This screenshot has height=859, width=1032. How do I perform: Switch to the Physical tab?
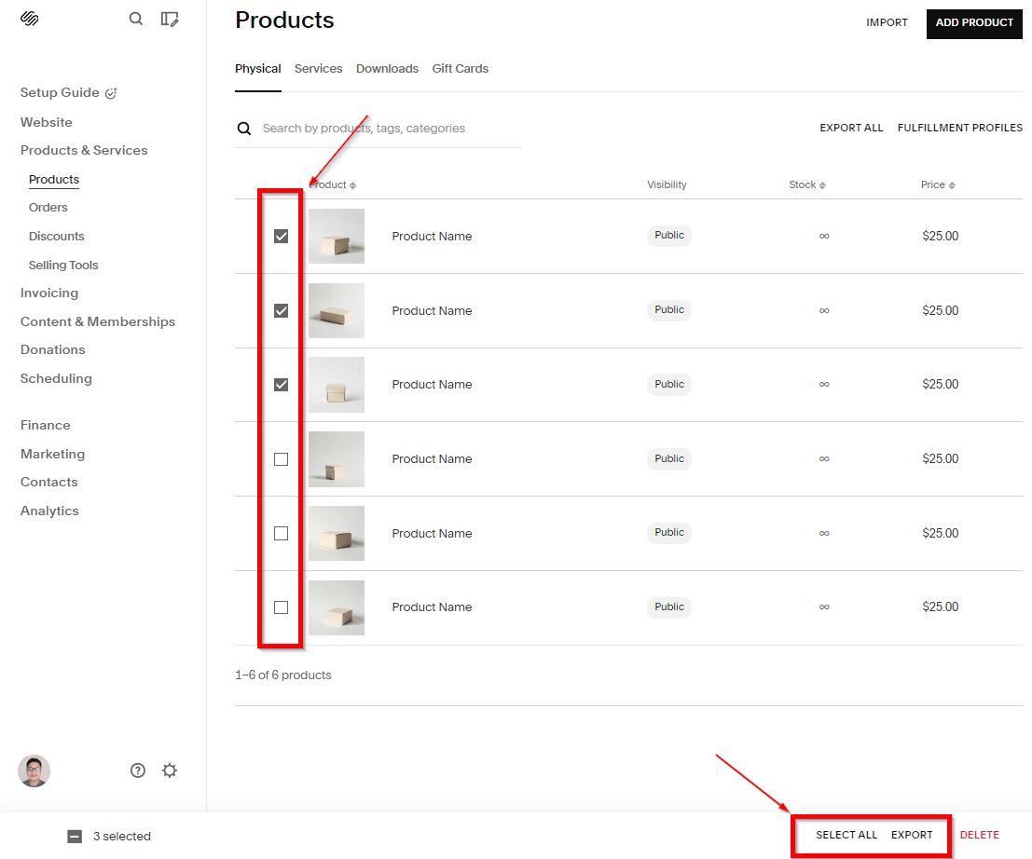coord(258,68)
